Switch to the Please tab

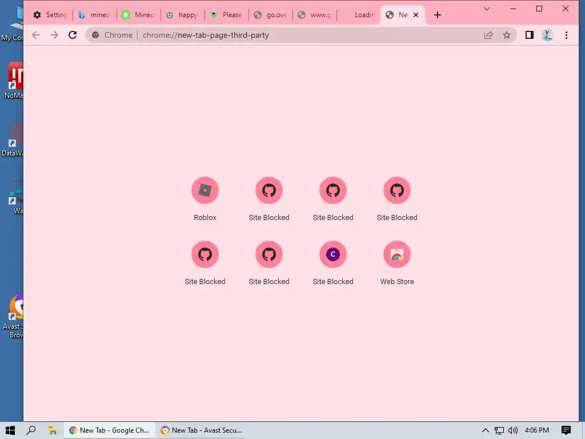227,15
